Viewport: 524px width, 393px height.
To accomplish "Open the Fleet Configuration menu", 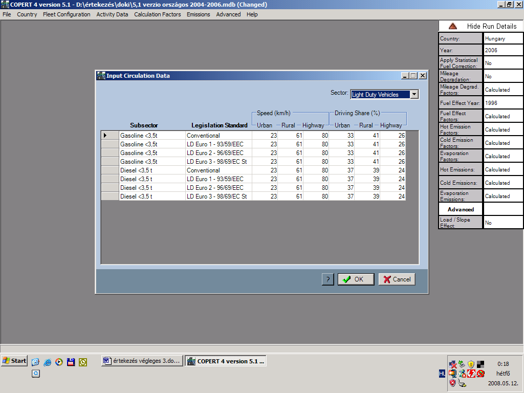I will click(67, 14).
